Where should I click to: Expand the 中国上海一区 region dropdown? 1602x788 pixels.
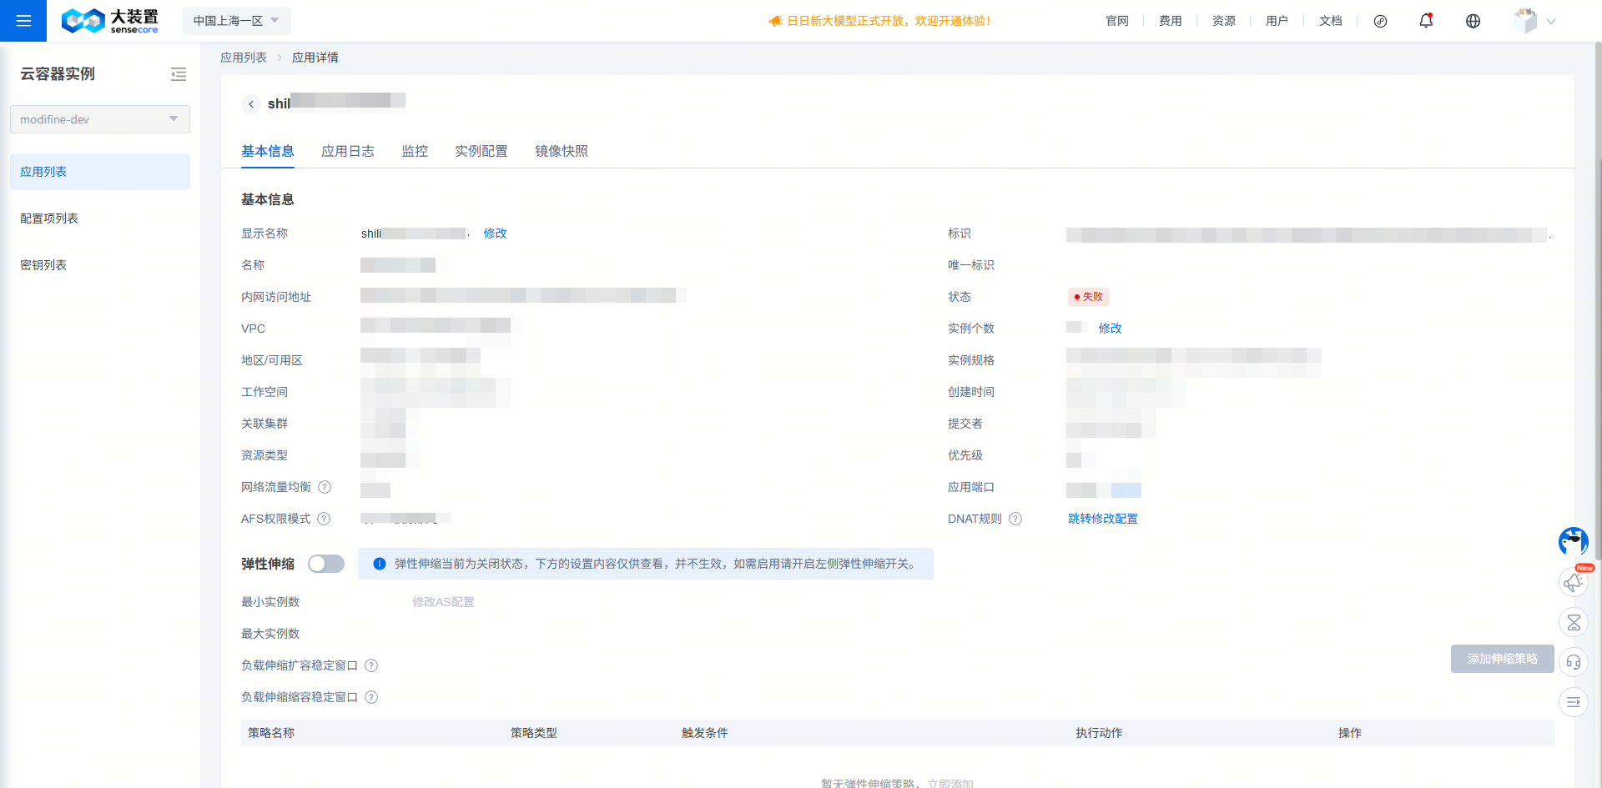[x=236, y=21]
